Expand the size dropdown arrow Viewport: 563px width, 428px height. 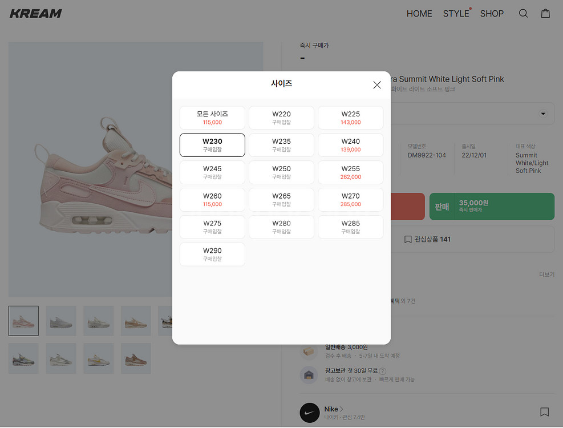(x=543, y=114)
